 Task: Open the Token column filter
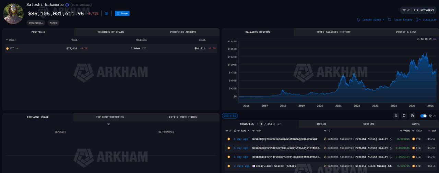413,131
